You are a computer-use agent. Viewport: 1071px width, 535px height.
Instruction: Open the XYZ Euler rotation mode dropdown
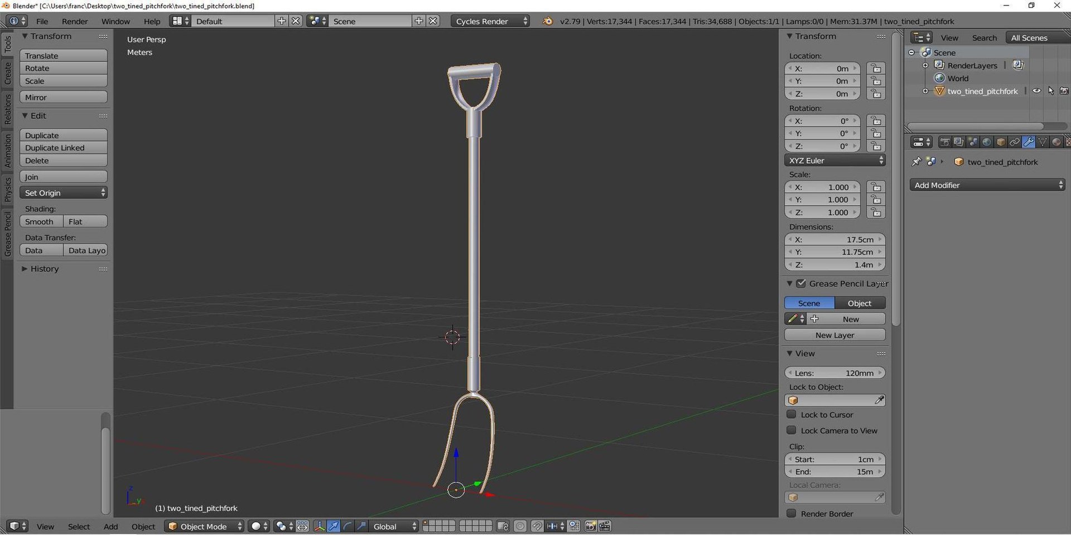tap(835, 160)
